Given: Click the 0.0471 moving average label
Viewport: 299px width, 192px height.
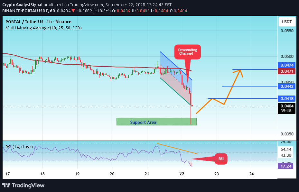Looking at the screenshot, I should tap(286, 71).
